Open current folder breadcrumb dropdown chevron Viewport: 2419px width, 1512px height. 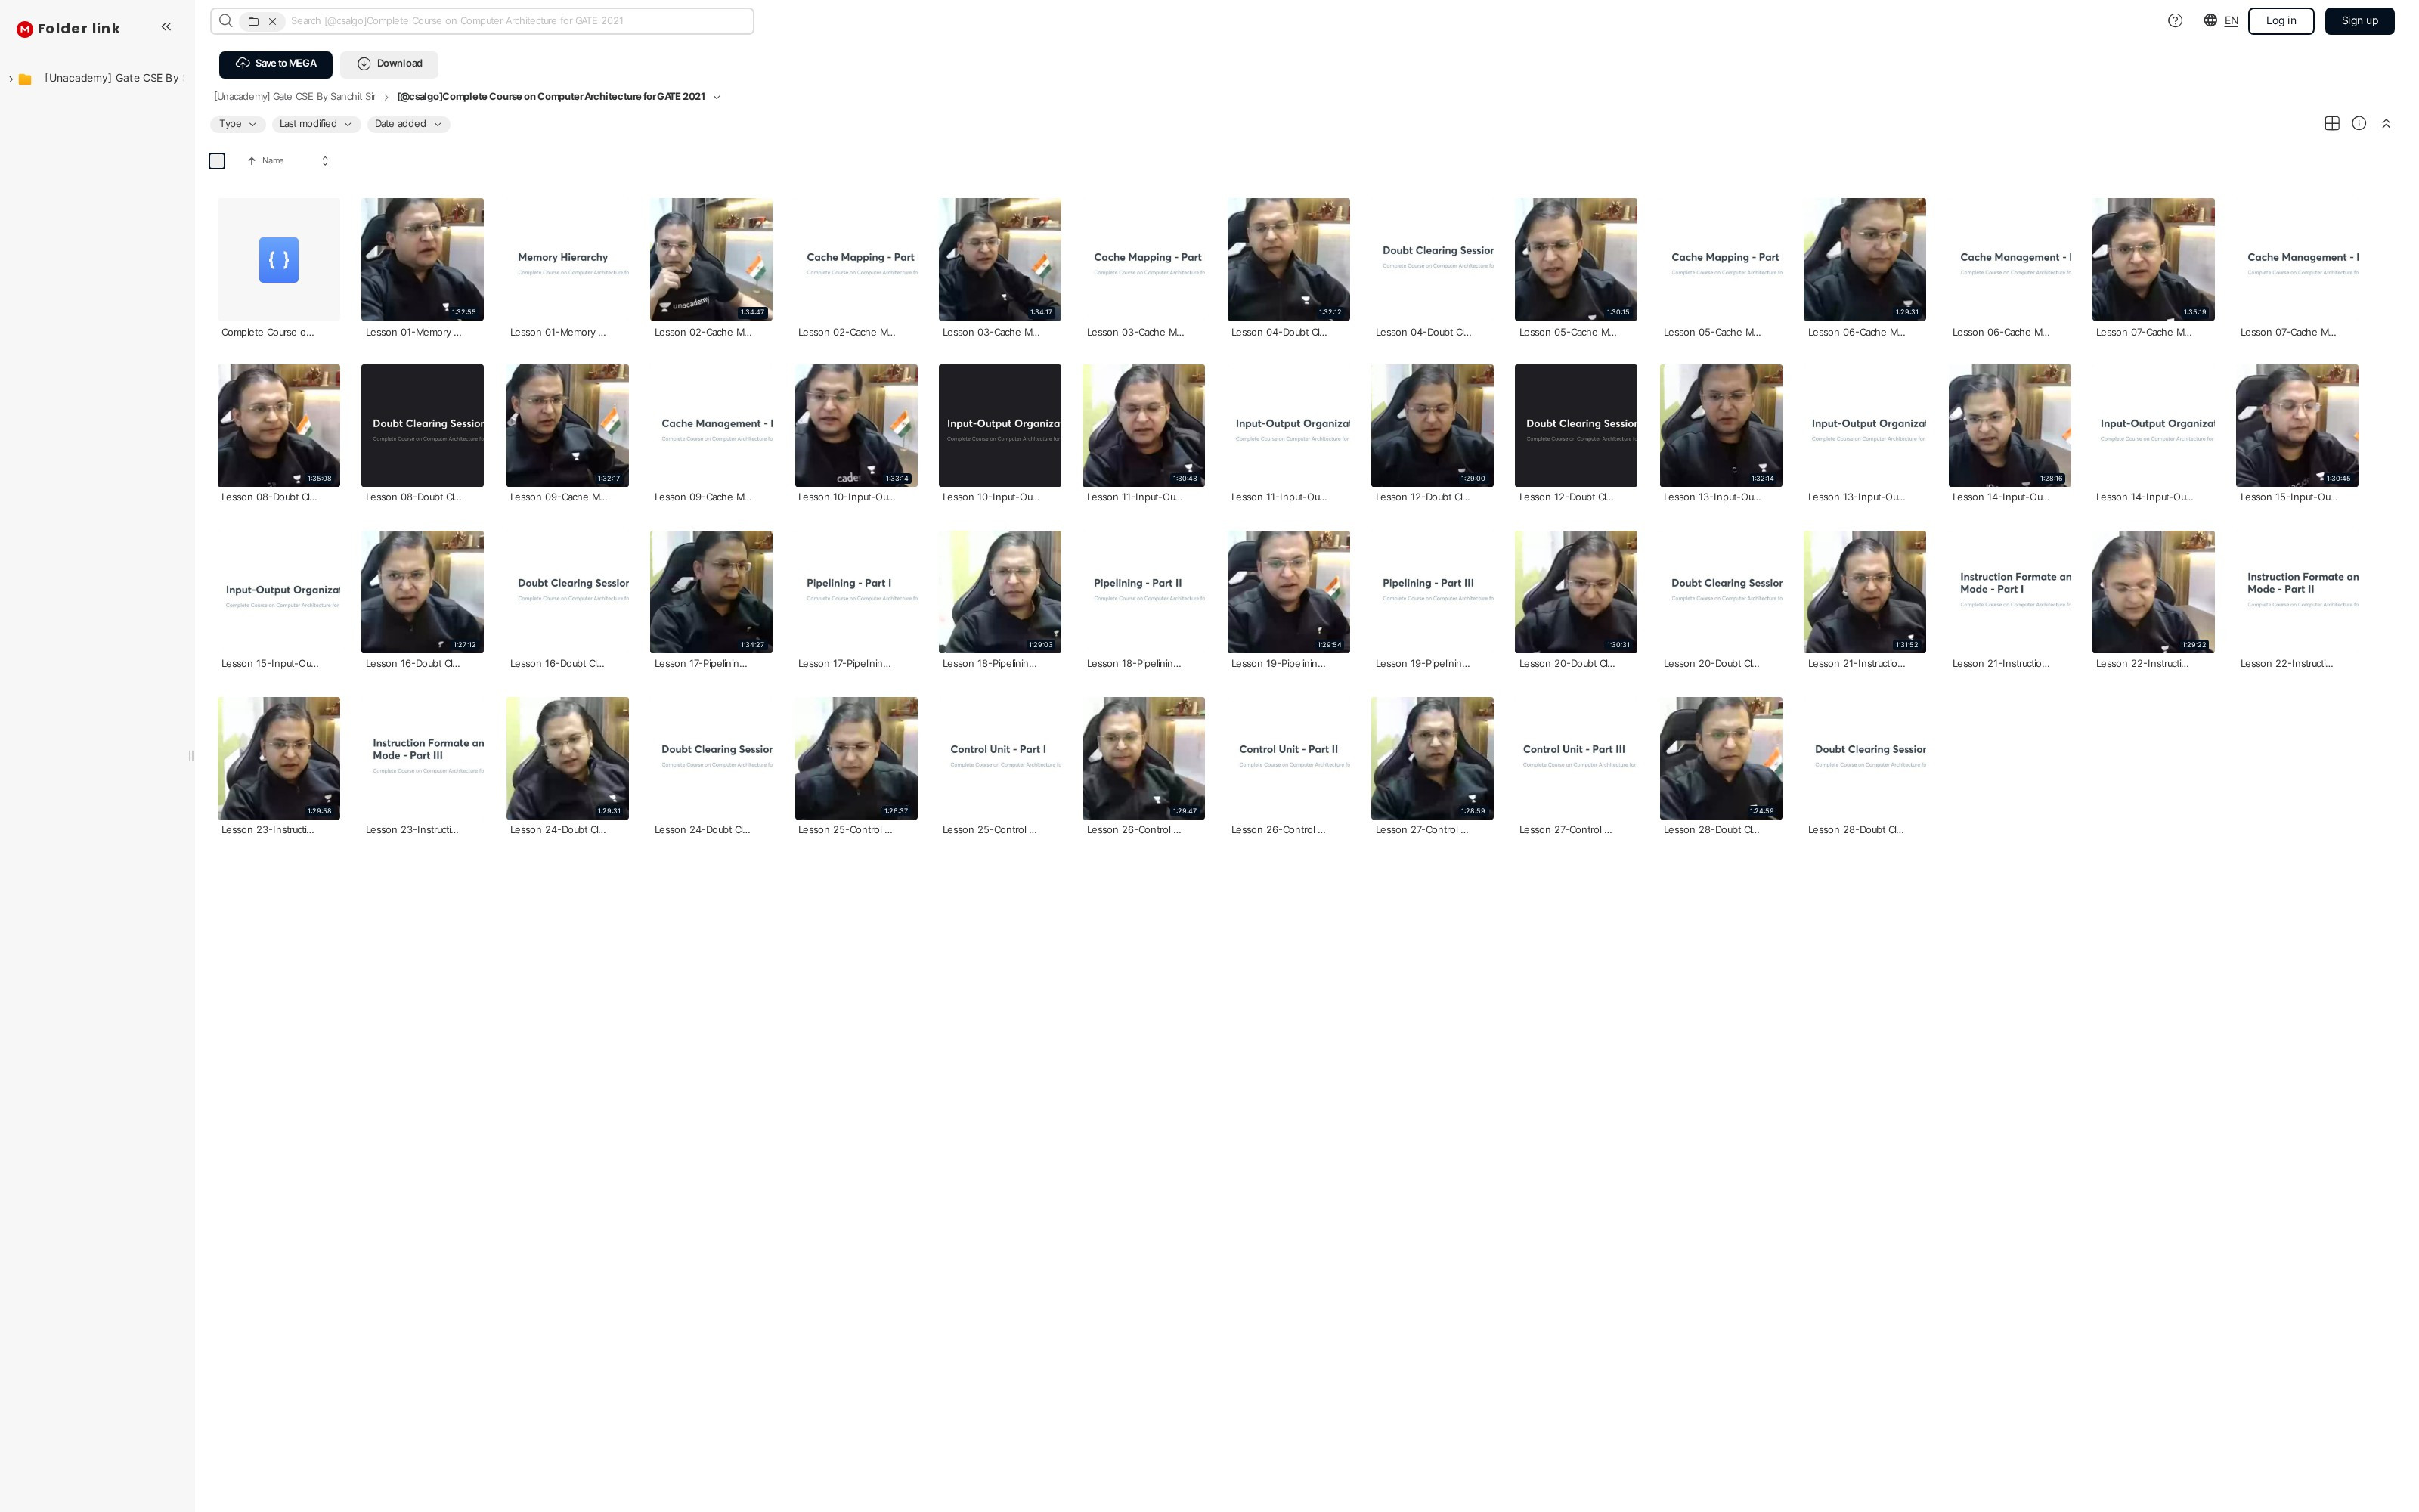[x=717, y=97]
